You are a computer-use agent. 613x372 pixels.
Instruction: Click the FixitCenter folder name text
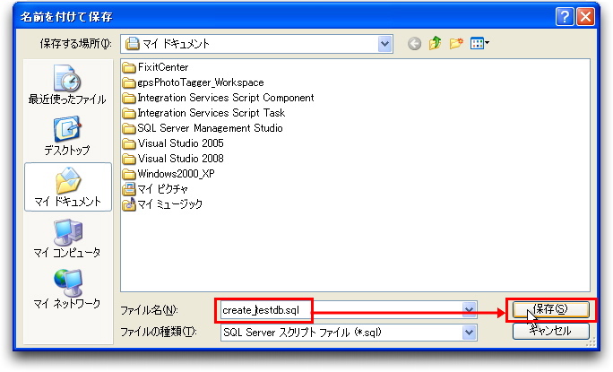coord(163,67)
